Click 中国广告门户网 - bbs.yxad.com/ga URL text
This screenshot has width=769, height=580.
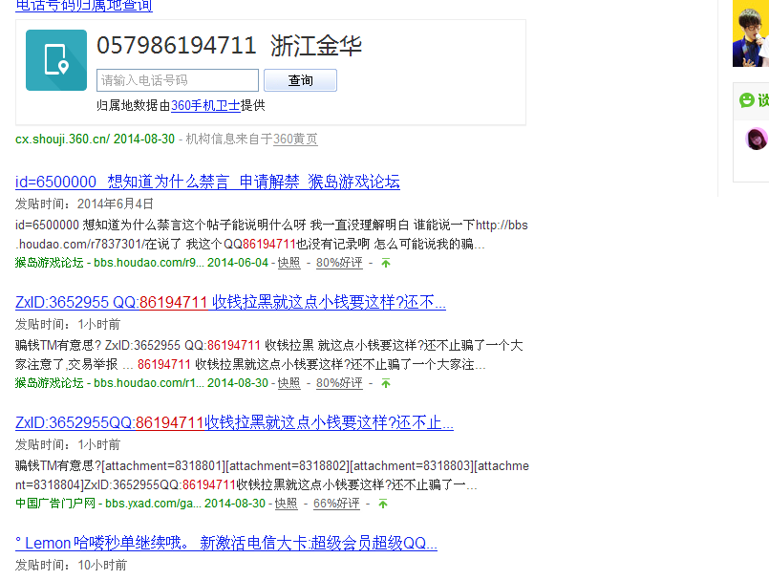point(108,504)
